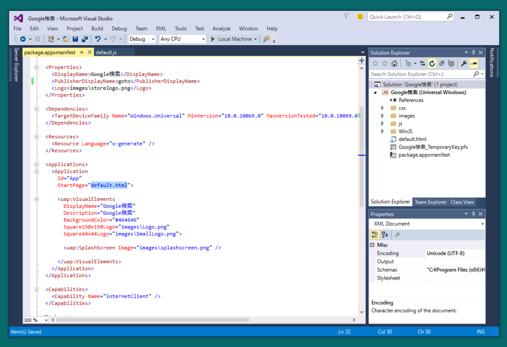Collapse the uap:VisualElements outline node

click(37, 199)
